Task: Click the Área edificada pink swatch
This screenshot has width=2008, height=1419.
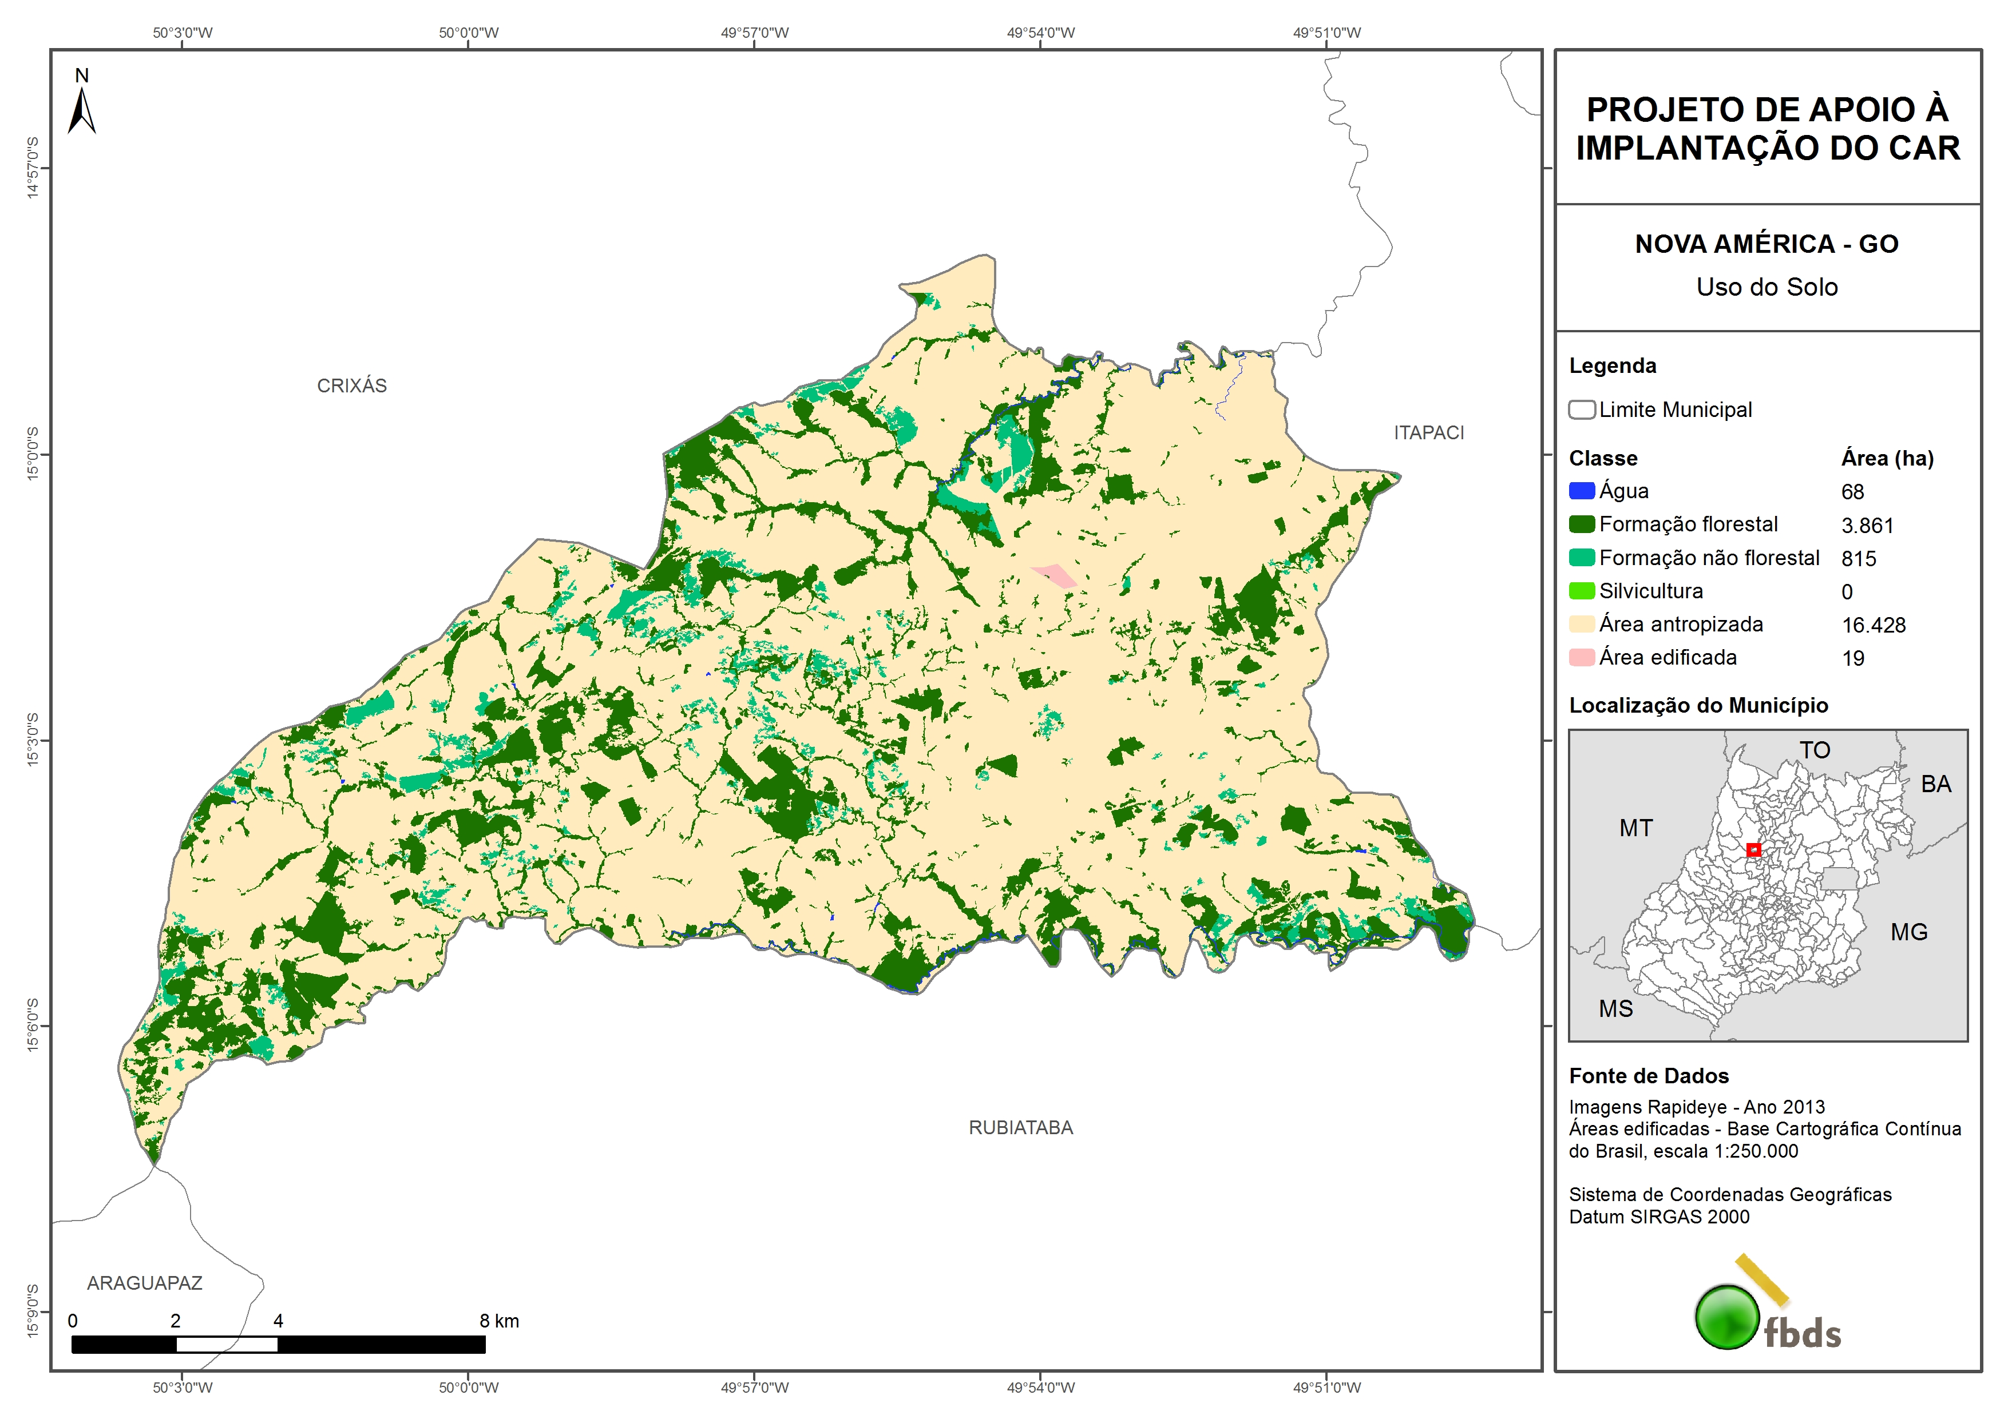Action: coord(1581,658)
